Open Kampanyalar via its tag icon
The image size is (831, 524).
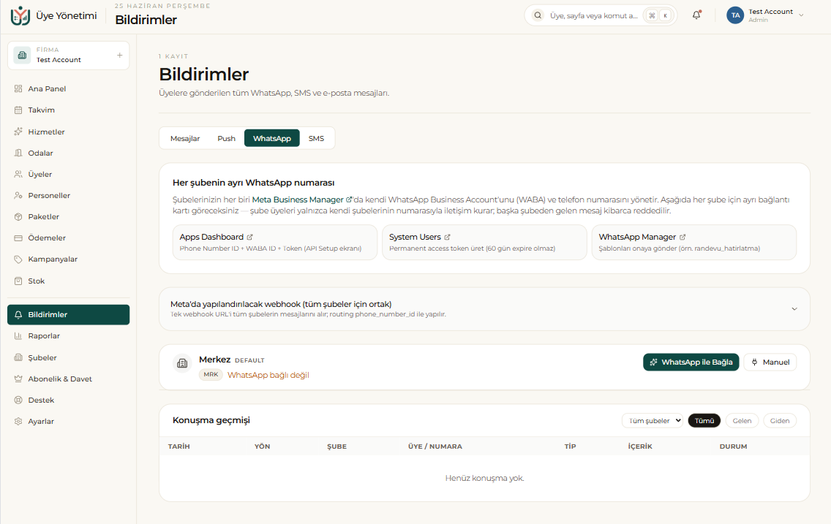pyautogui.click(x=18, y=259)
